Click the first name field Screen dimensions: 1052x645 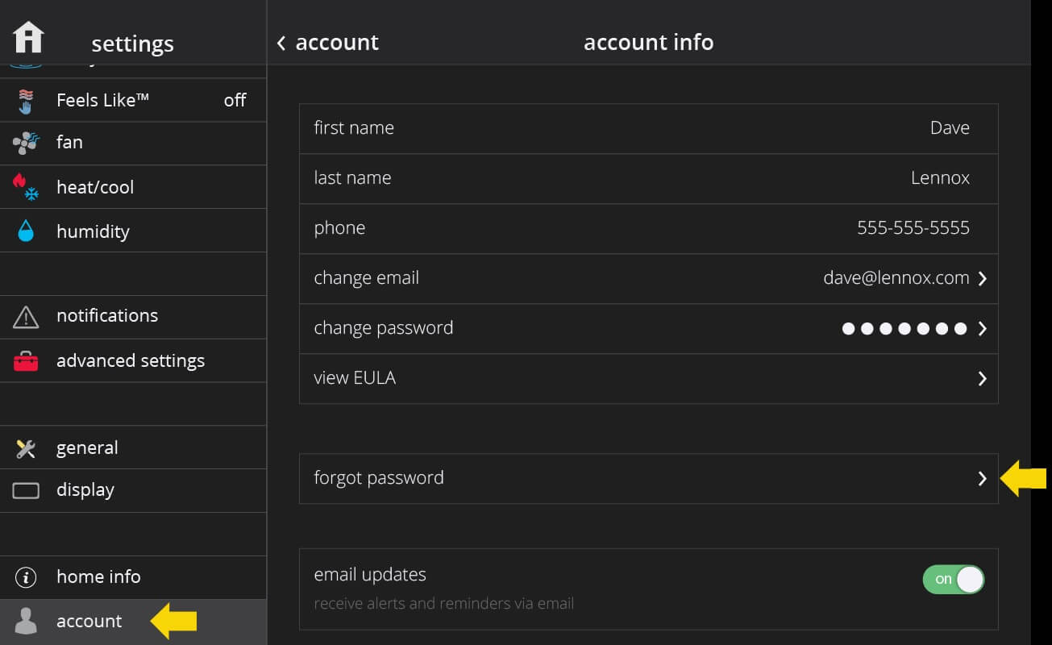pos(648,128)
